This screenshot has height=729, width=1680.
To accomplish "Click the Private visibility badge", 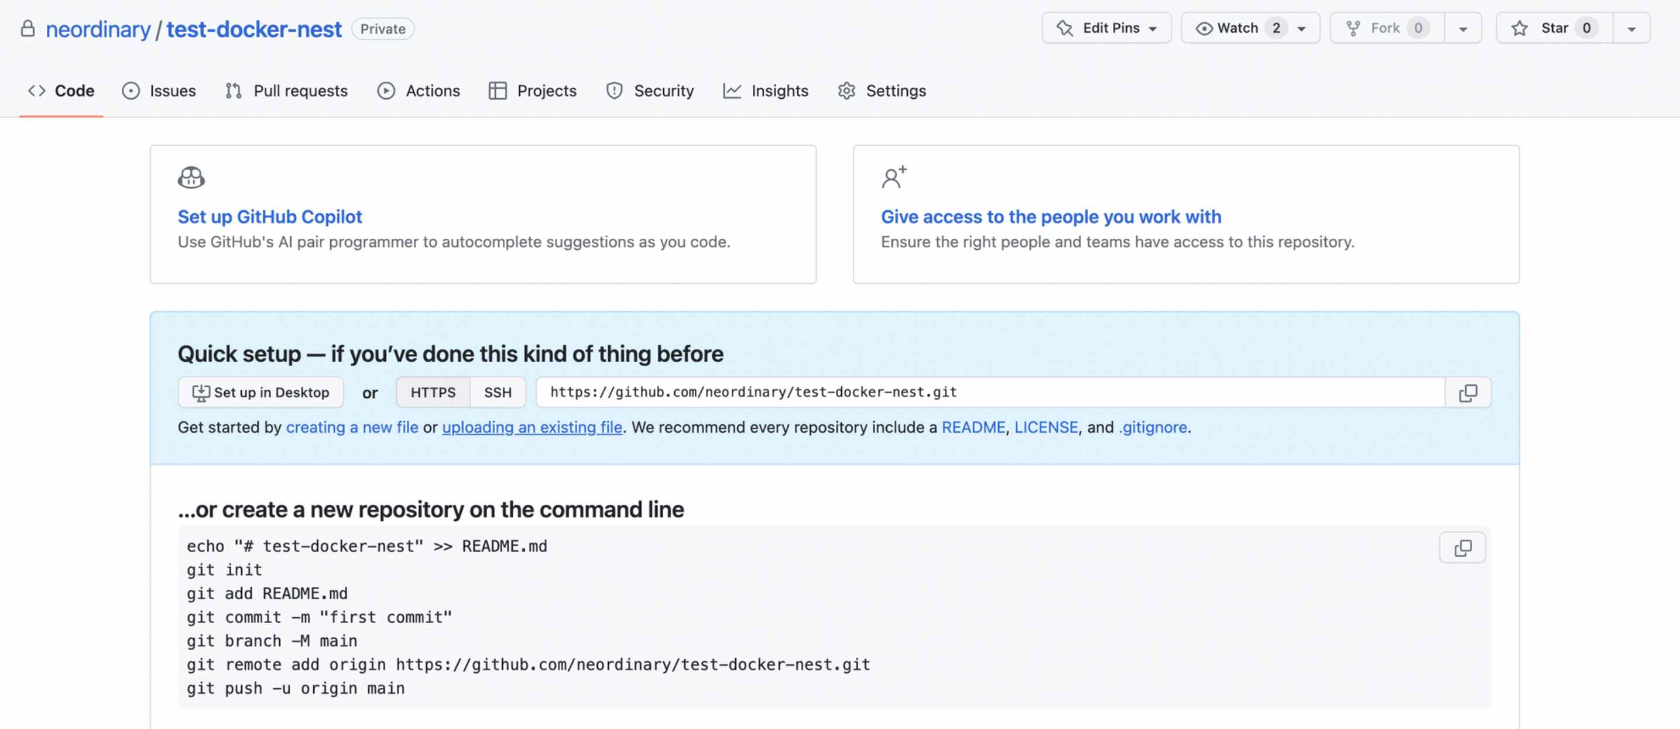I will click(x=383, y=29).
